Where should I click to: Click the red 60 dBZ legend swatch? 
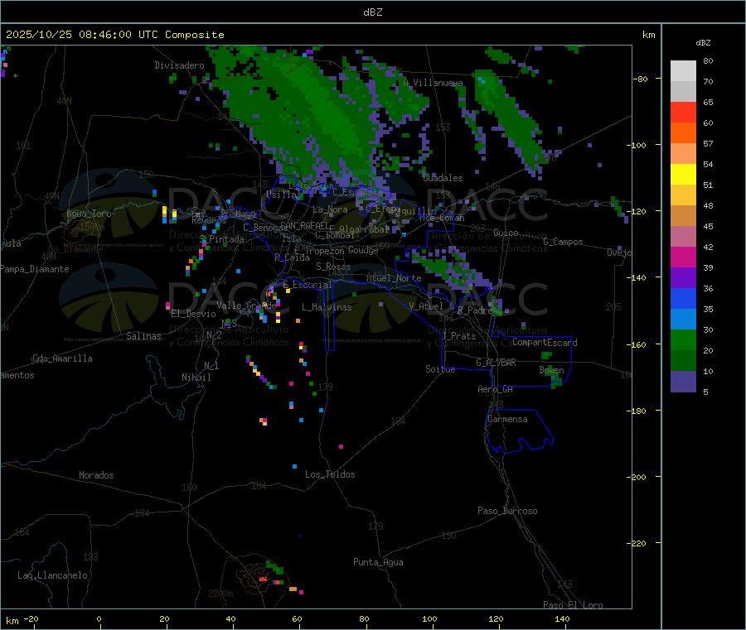click(683, 112)
